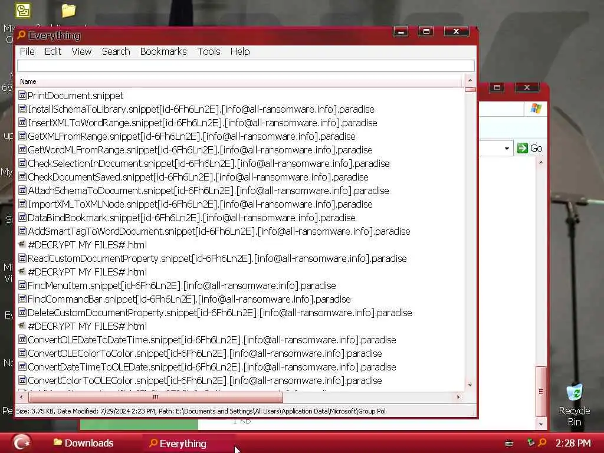The width and height of the screenshot is (604, 453).
Task: Select the ConvertColorToOLEColor.snippet paradise file name
Action: [x=205, y=380]
